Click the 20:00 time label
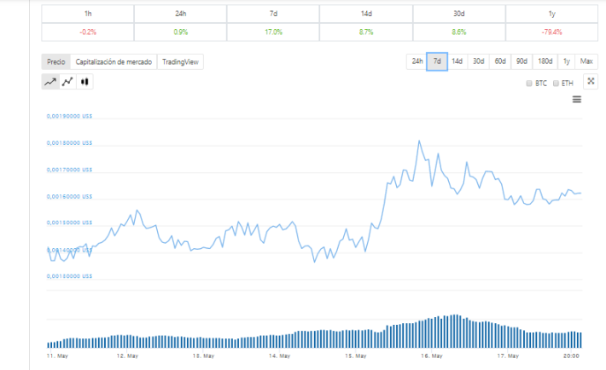Screen dimensions: 606x370 [x=571, y=356]
